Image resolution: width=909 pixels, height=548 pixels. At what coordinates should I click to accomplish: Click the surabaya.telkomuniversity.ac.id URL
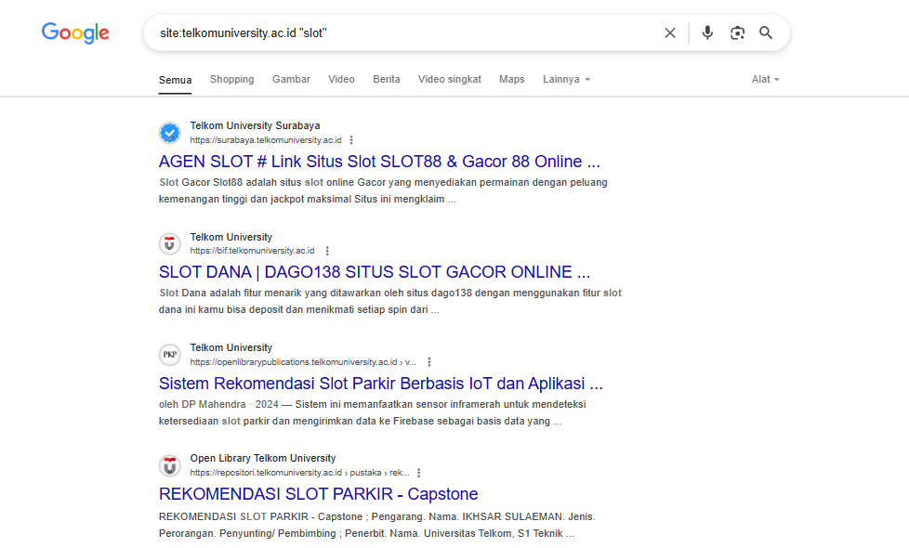tap(266, 140)
